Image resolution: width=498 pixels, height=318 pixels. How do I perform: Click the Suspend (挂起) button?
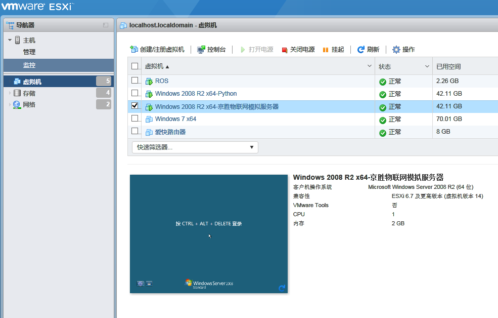pos(334,49)
